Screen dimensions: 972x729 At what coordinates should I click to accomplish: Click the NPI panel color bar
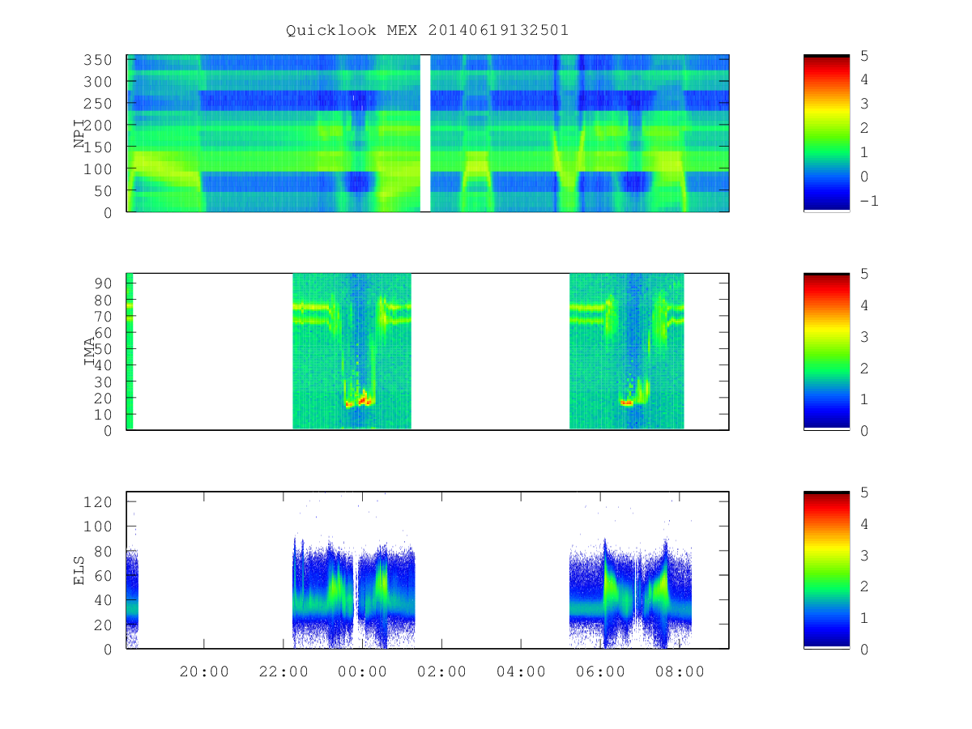826,133
